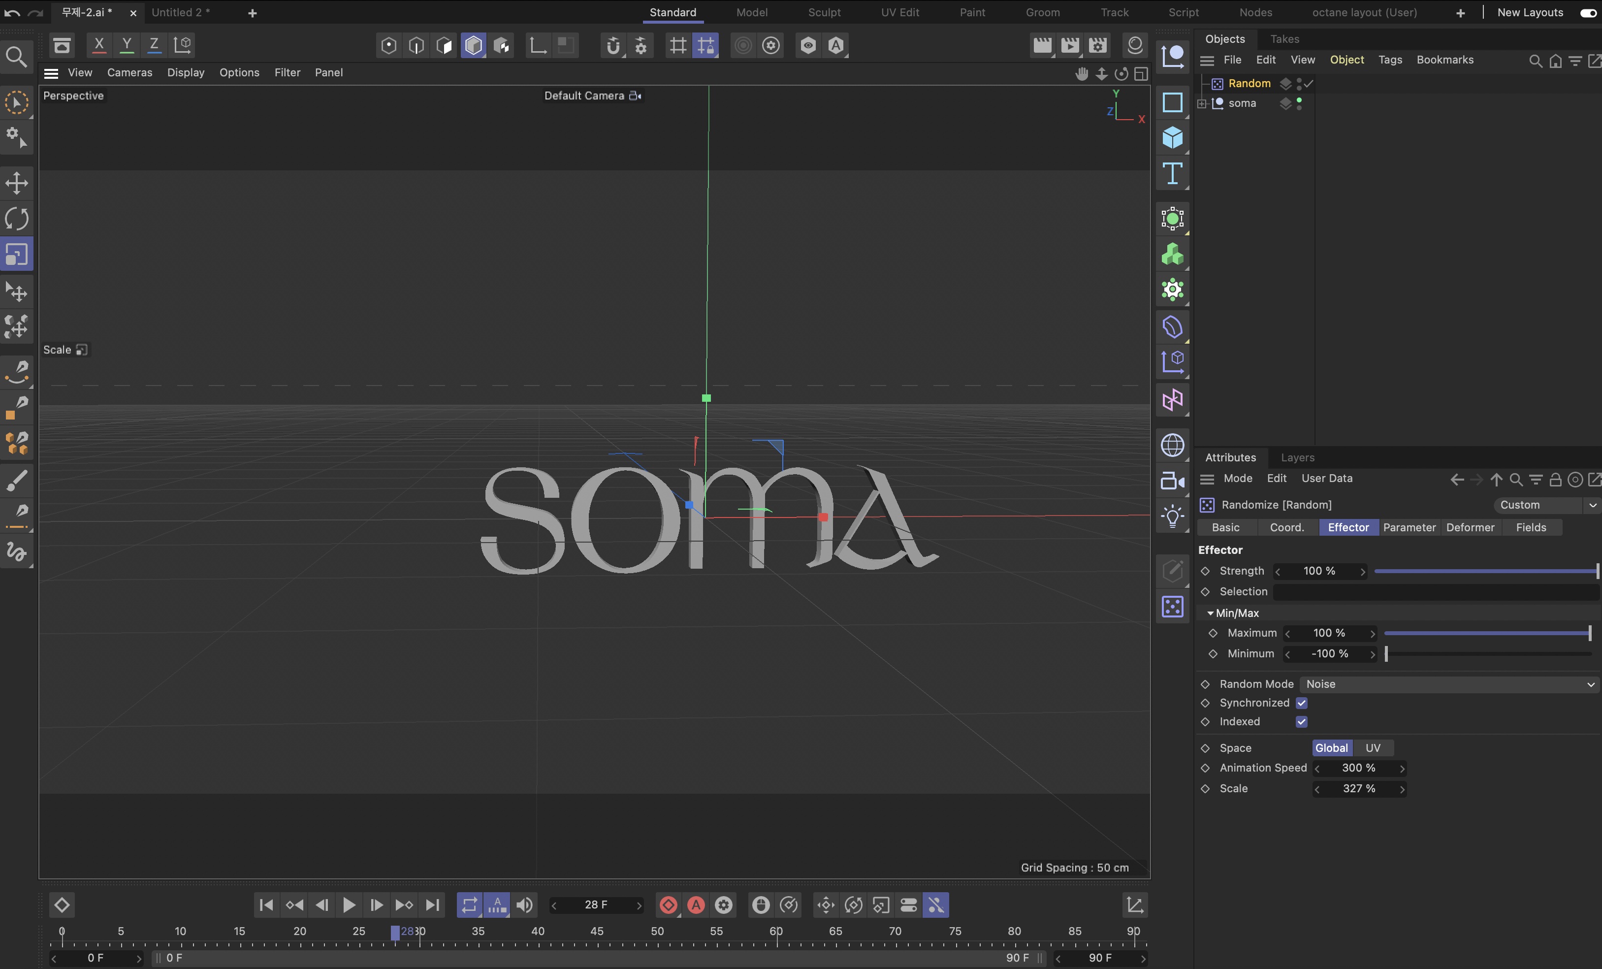Open the Takes panel tab

pos(1285,39)
